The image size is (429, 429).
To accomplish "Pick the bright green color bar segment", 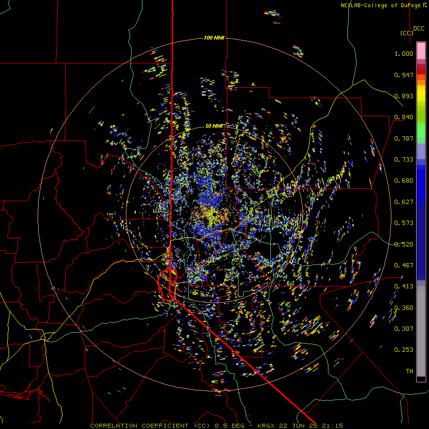I will [421, 130].
